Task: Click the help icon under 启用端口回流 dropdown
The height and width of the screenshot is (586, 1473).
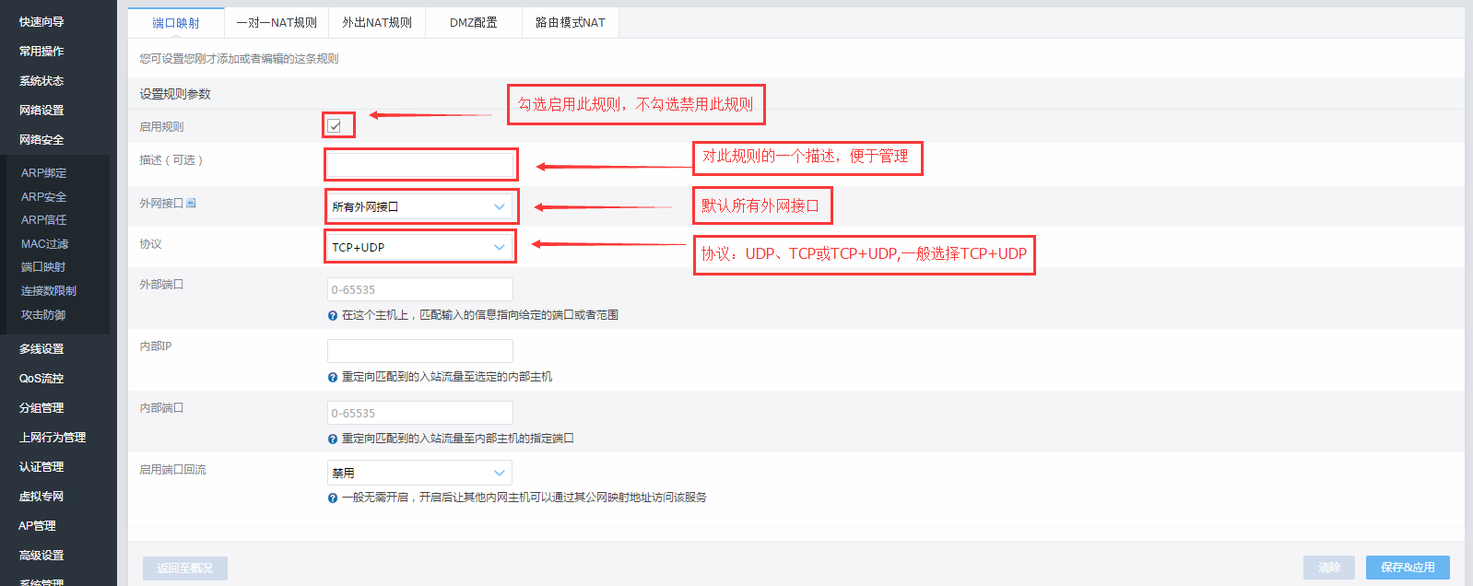Action: (x=332, y=498)
